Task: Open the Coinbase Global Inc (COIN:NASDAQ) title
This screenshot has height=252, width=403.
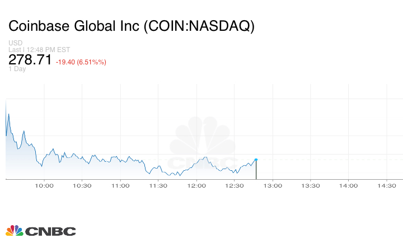Action: [131, 26]
